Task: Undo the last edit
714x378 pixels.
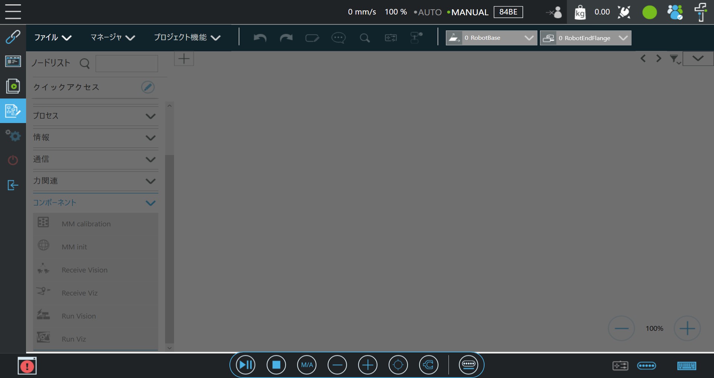Action: point(260,38)
